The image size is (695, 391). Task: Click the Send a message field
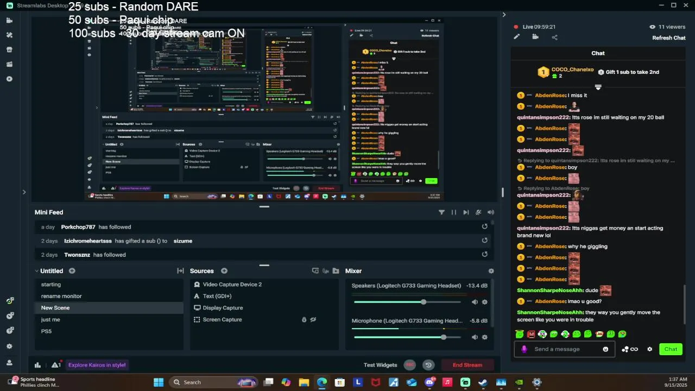[564, 349]
